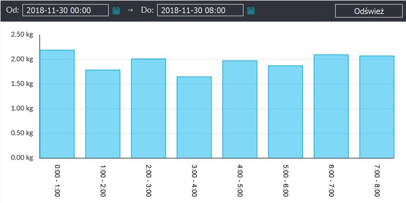Click the 2.50 kg y-axis label
The height and width of the screenshot is (203, 406).
22,35
